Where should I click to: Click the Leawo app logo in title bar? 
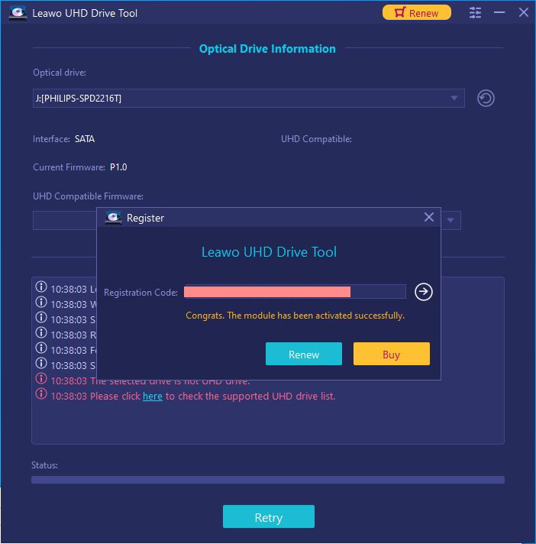(x=16, y=13)
